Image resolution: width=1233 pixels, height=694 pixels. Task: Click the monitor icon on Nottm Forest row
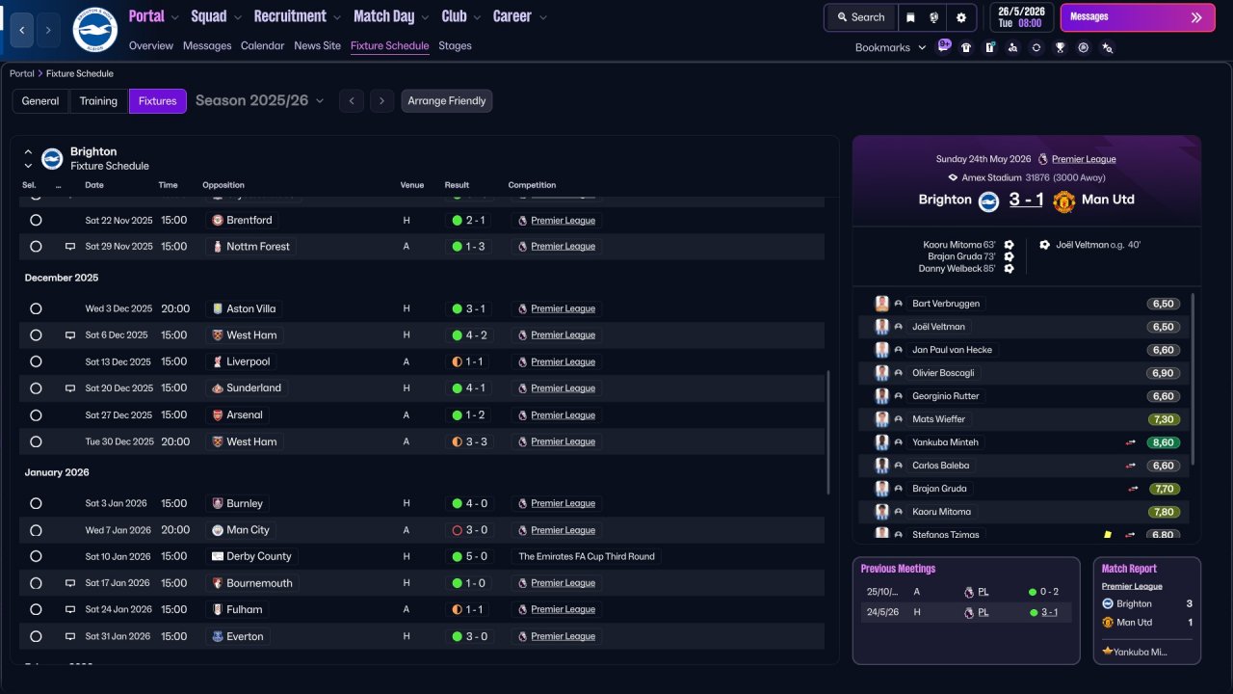(69, 247)
